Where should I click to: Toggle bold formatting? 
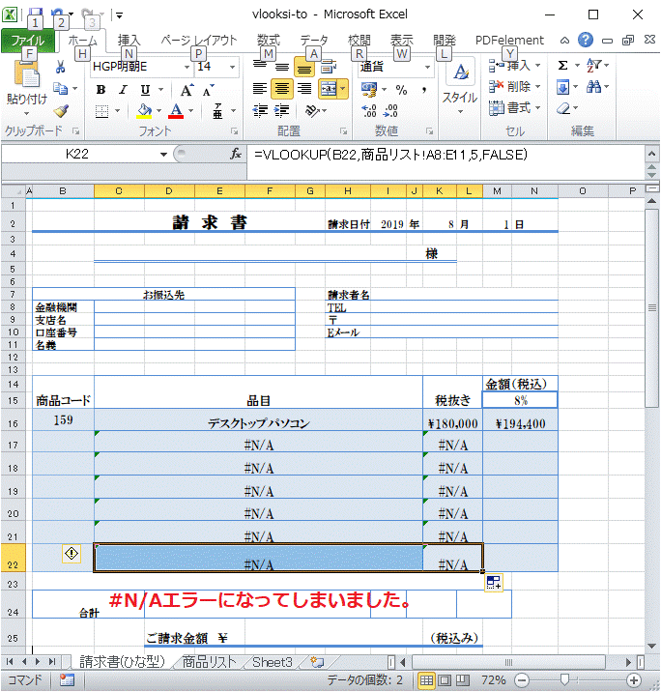(x=100, y=89)
